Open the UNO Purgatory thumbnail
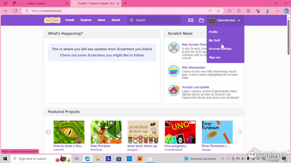Image resolution: width=291 pixels, height=163 pixels. point(180,132)
